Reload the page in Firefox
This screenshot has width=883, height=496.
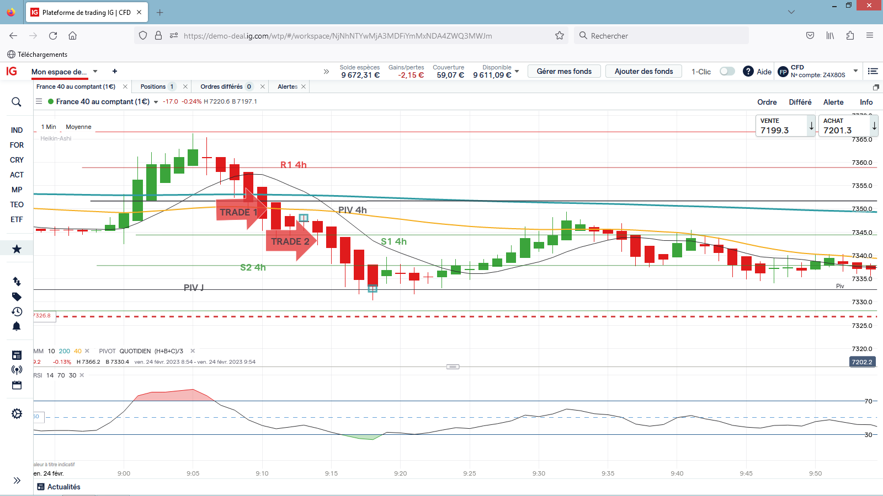(53, 36)
